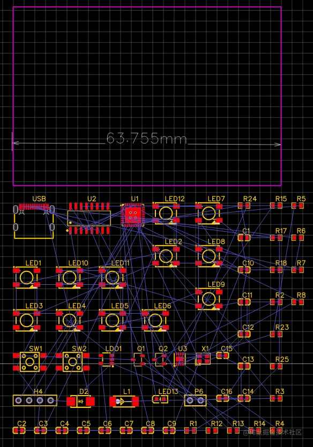The image size is (313, 447).
Task: Click the U1 QFN chip footprint
Action: (132, 215)
